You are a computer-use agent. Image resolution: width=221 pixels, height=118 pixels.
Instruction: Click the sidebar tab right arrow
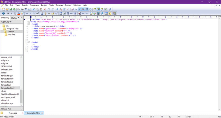(21, 18)
